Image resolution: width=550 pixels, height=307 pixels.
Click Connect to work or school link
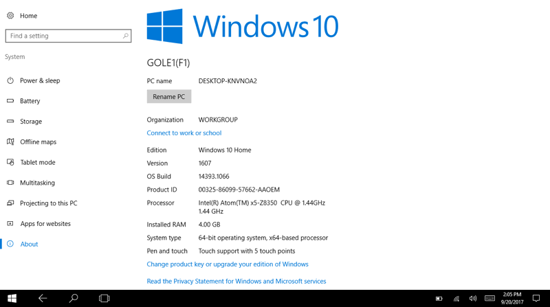184,133
